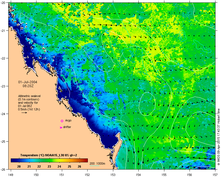Click the colorbar label '22'
The width and height of the screenshot is (221, 177).
[39, 166]
